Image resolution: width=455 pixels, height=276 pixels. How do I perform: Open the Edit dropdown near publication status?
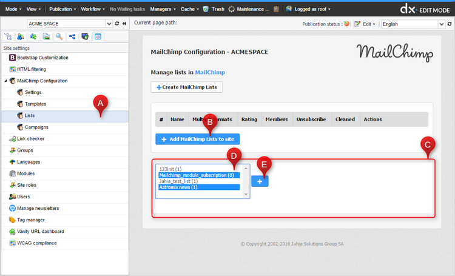click(x=369, y=24)
